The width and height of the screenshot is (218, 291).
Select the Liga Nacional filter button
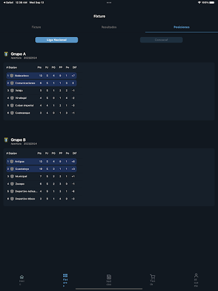tap(57, 40)
